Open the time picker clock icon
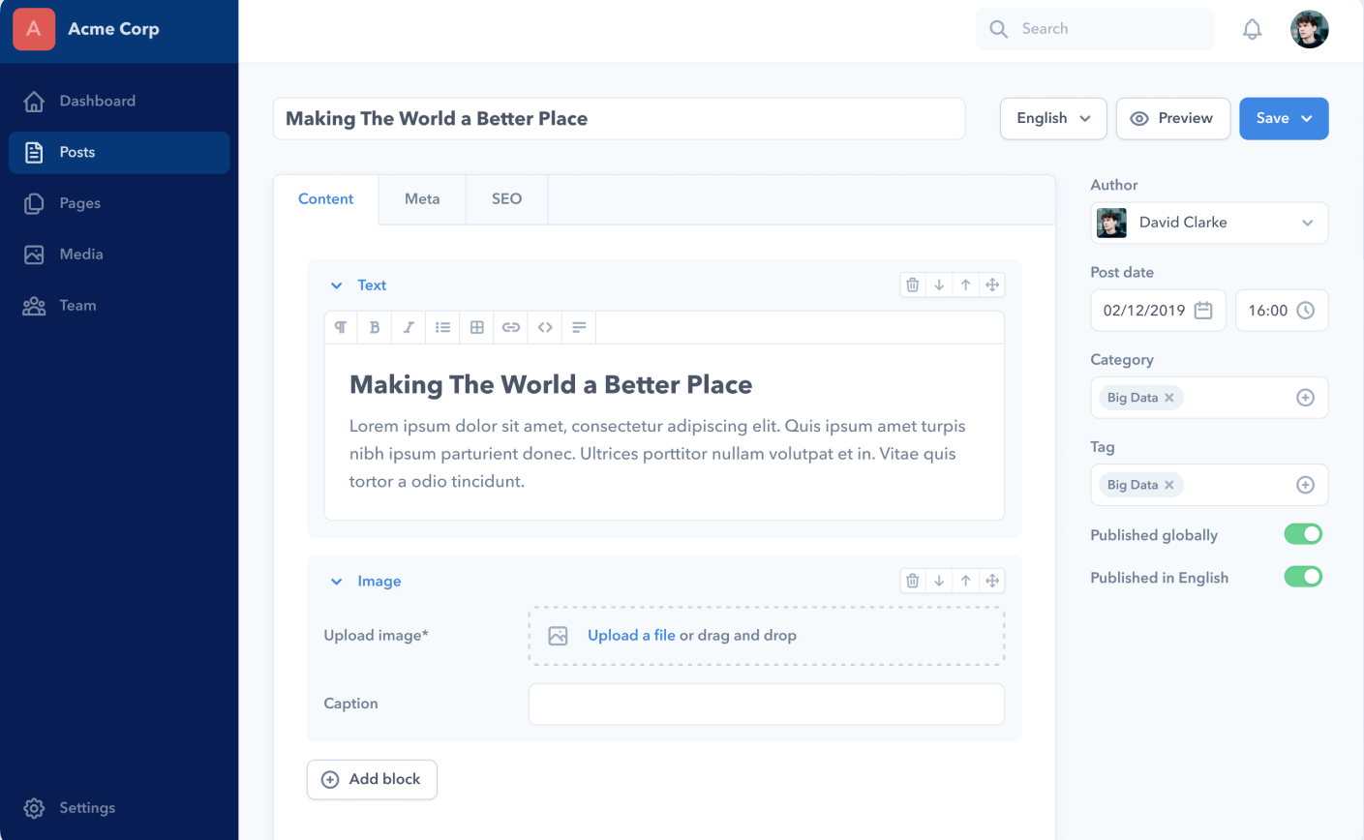This screenshot has width=1364, height=840. 1305,311
